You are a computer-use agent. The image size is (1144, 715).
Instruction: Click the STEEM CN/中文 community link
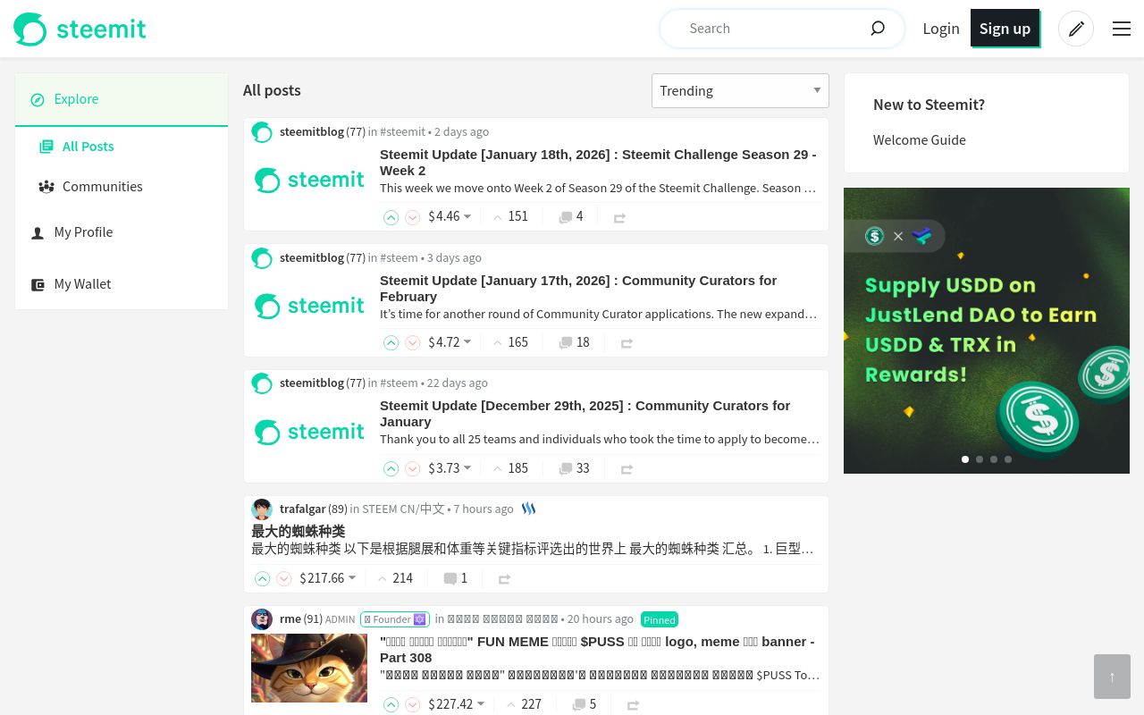coord(403,509)
